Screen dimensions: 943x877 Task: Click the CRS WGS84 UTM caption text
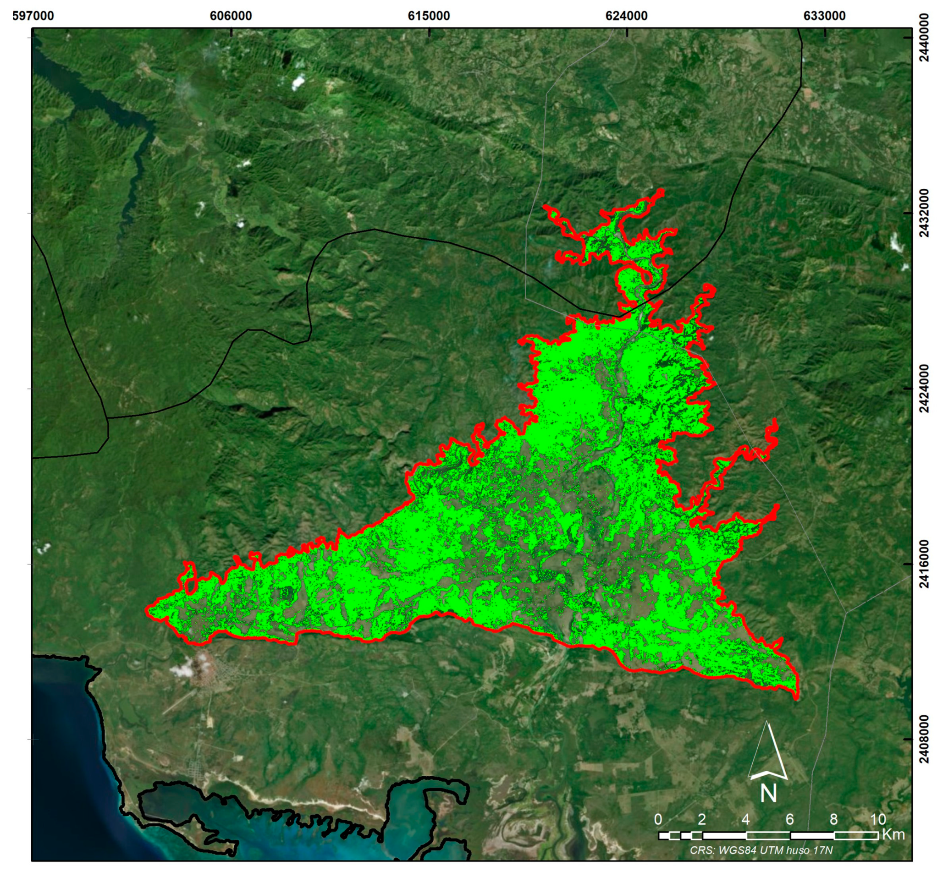coord(761,850)
